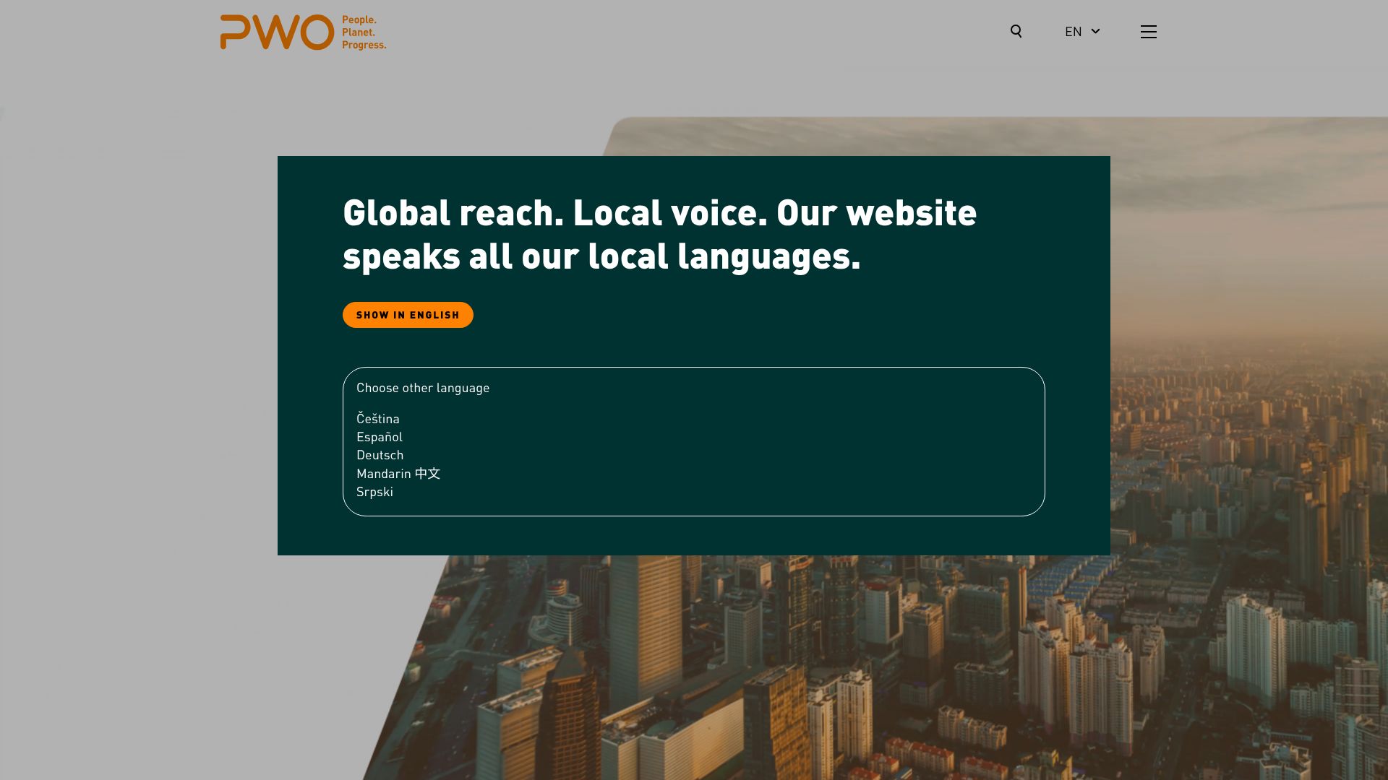Select Čeština language option
Viewport: 1388px width, 780px height.
(x=377, y=419)
